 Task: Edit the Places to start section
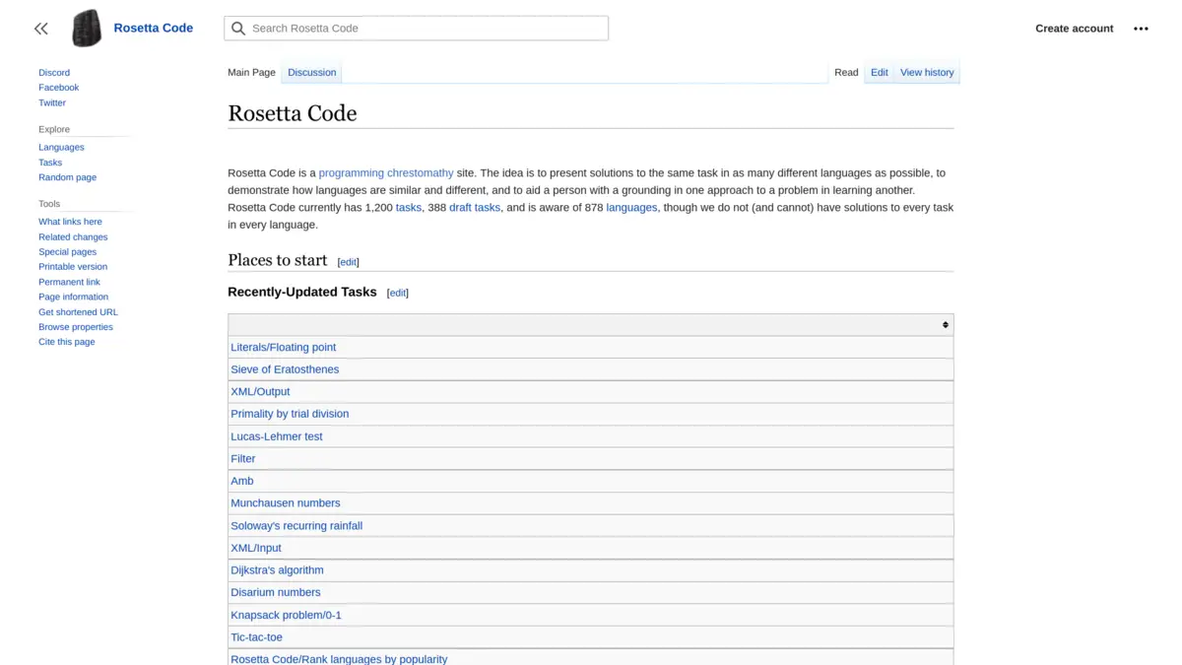click(x=348, y=261)
